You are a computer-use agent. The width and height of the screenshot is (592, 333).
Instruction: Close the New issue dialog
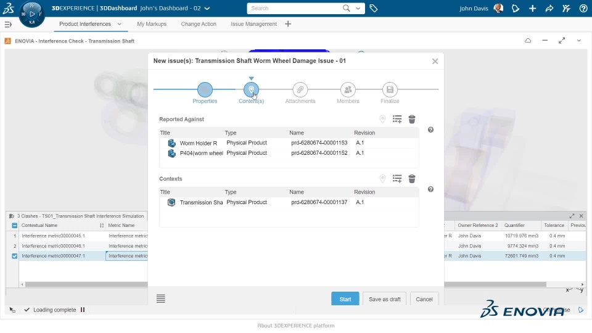(435, 61)
